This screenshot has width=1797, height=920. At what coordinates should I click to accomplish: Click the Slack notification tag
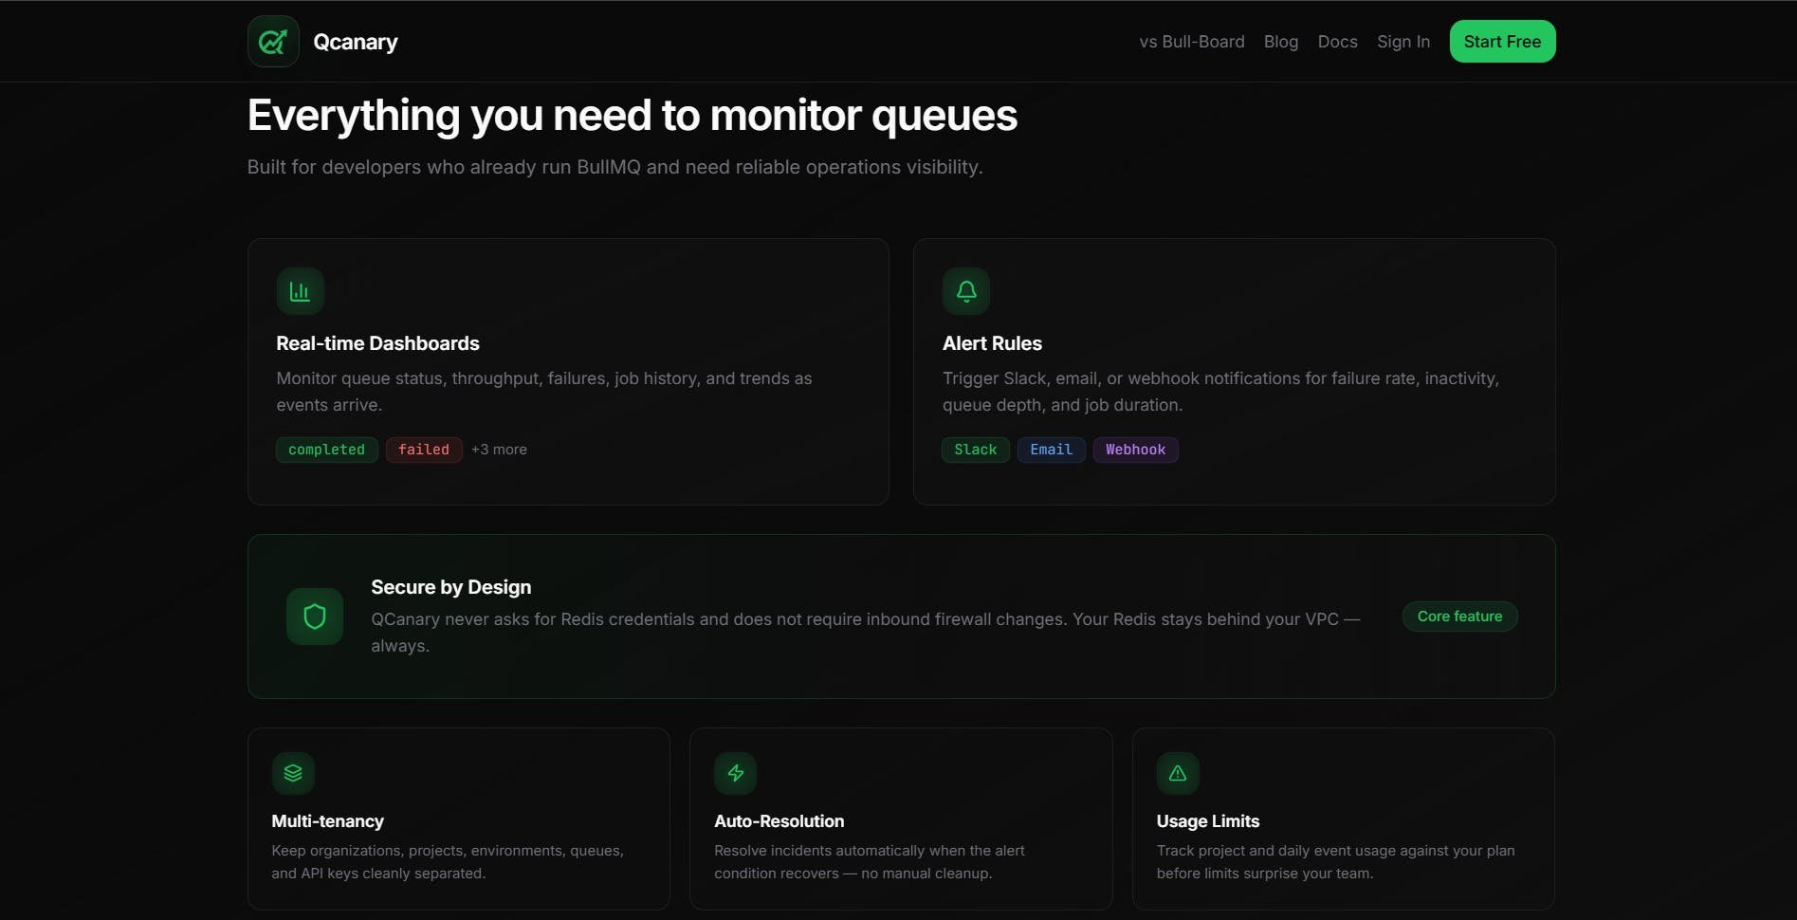976,450
